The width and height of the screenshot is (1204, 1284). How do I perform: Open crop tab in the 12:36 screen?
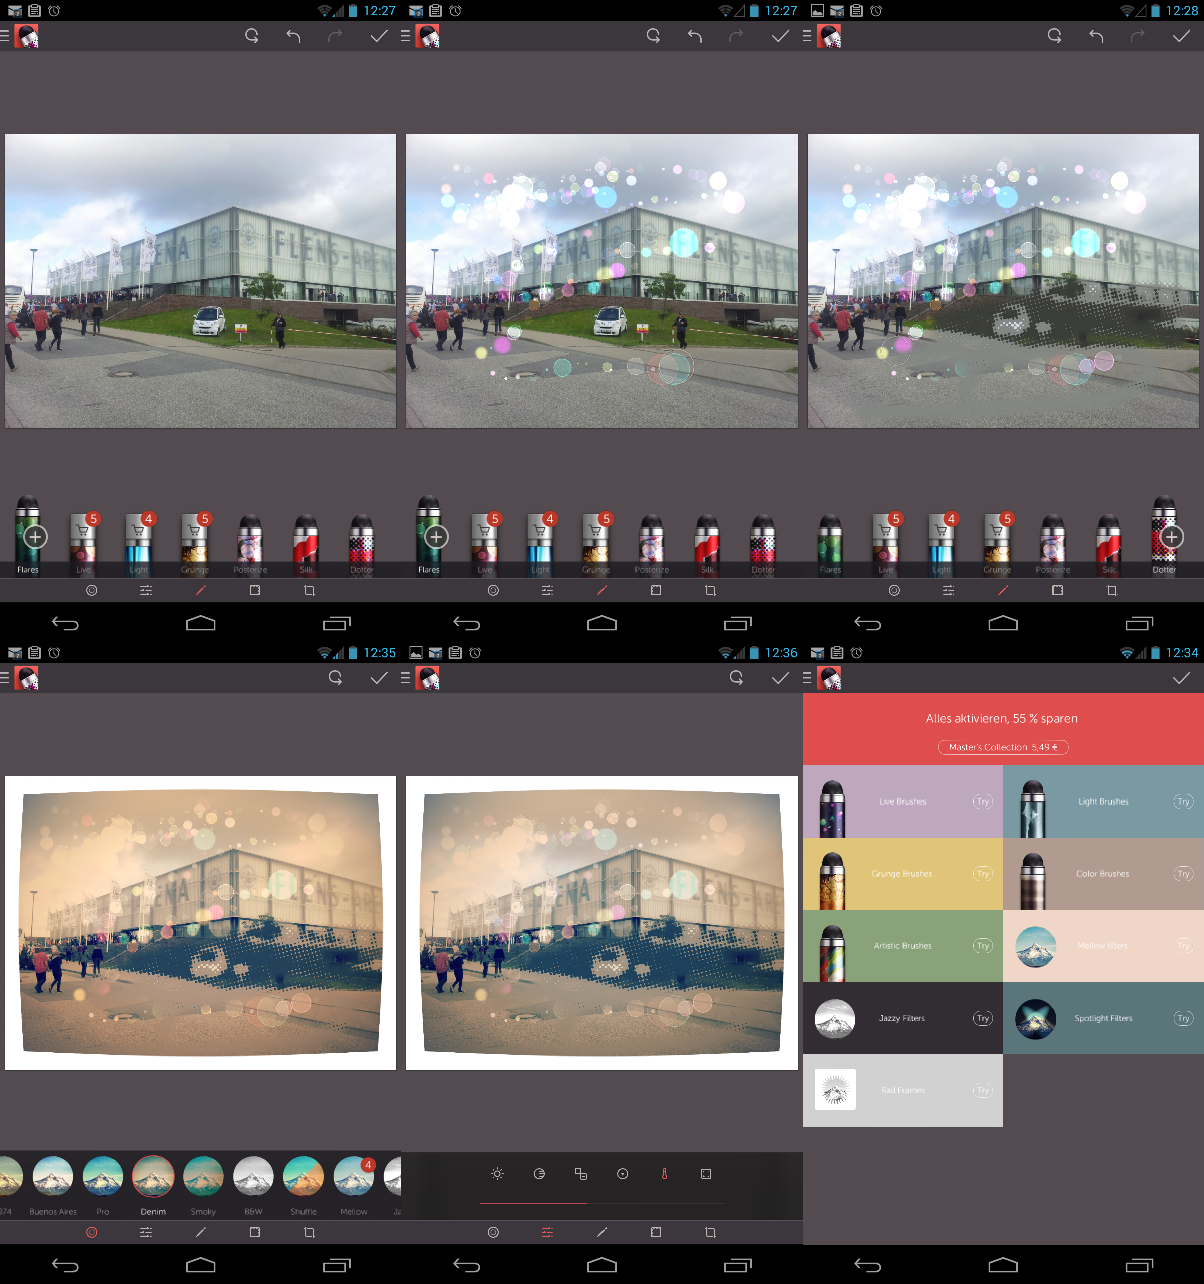coord(710,1233)
